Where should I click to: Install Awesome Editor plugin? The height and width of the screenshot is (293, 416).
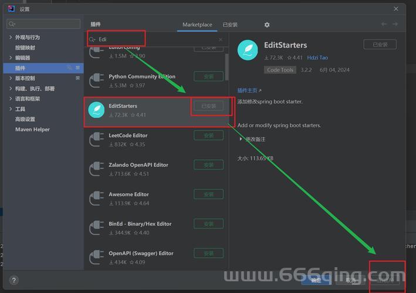pyautogui.click(x=208, y=194)
